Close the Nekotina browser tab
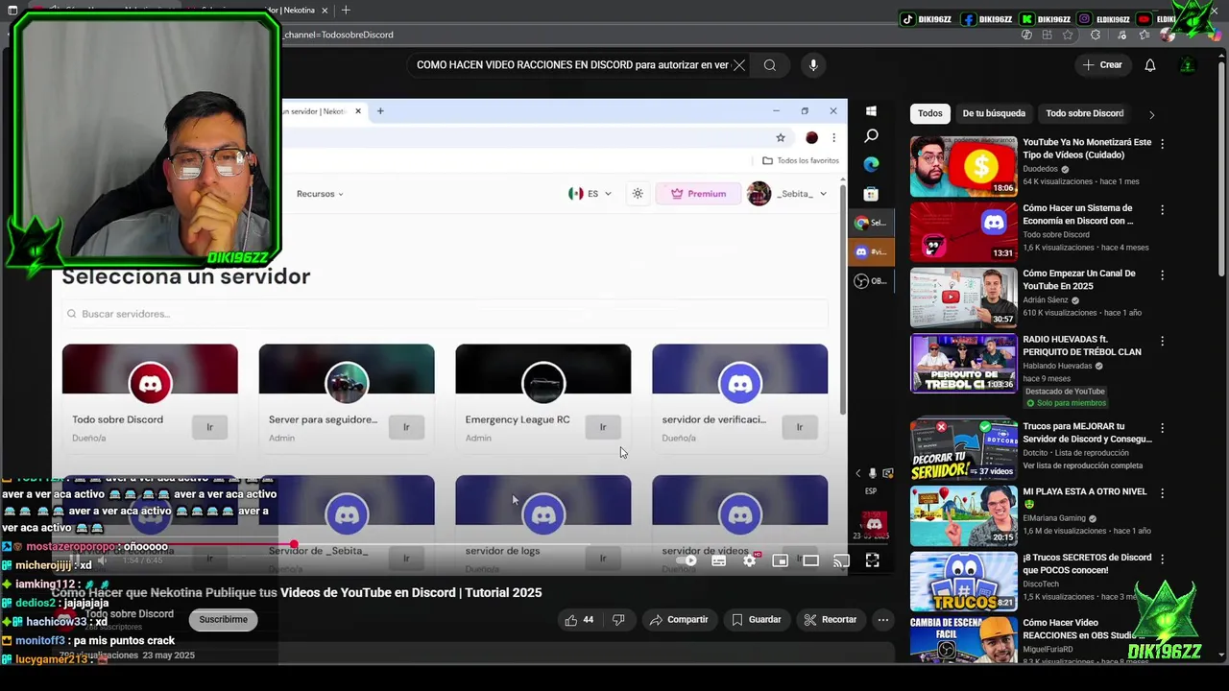The height and width of the screenshot is (691, 1229). point(325,10)
